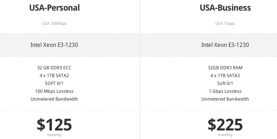Click Intel Xeon E3-1230 under USA-Business
The height and width of the screenshot is (139, 277).
point(225,45)
